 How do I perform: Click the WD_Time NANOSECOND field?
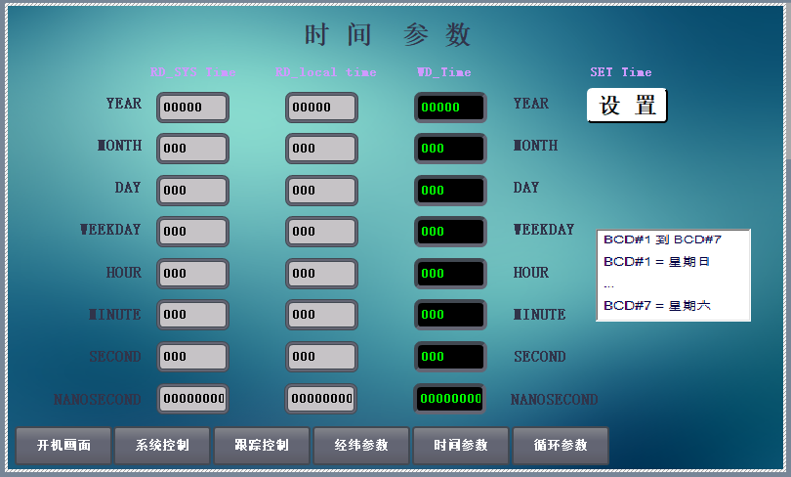click(450, 399)
